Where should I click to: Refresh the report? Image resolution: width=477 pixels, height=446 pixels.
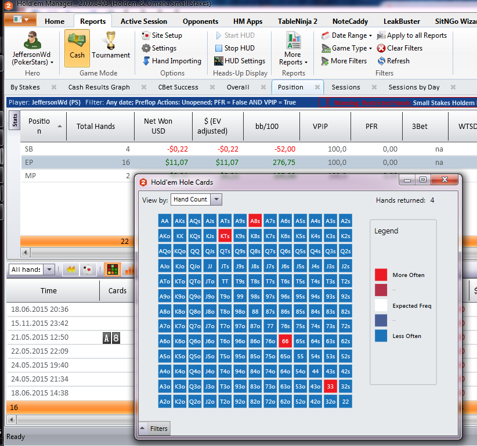tap(393, 61)
